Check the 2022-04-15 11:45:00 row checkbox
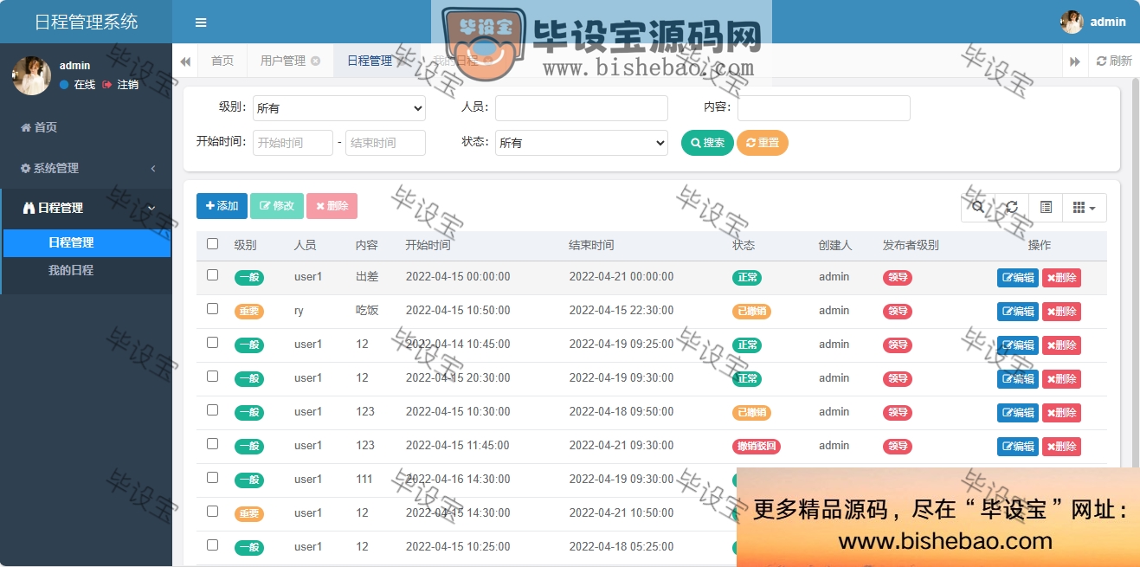The image size is (1140, 567). (213, 444)
